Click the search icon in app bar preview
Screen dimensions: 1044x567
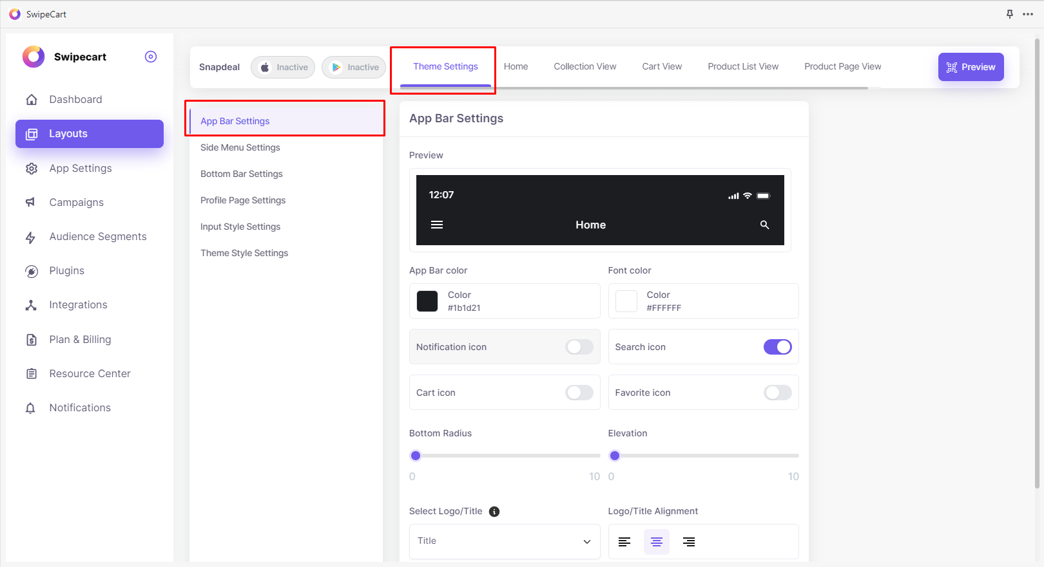(764, 225)
